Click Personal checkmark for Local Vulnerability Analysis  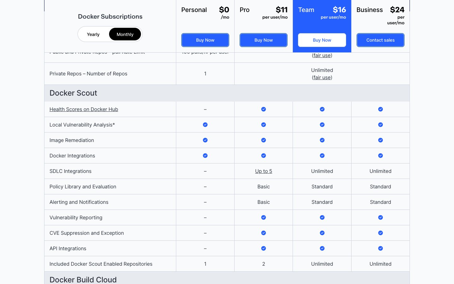coord(205,125)
